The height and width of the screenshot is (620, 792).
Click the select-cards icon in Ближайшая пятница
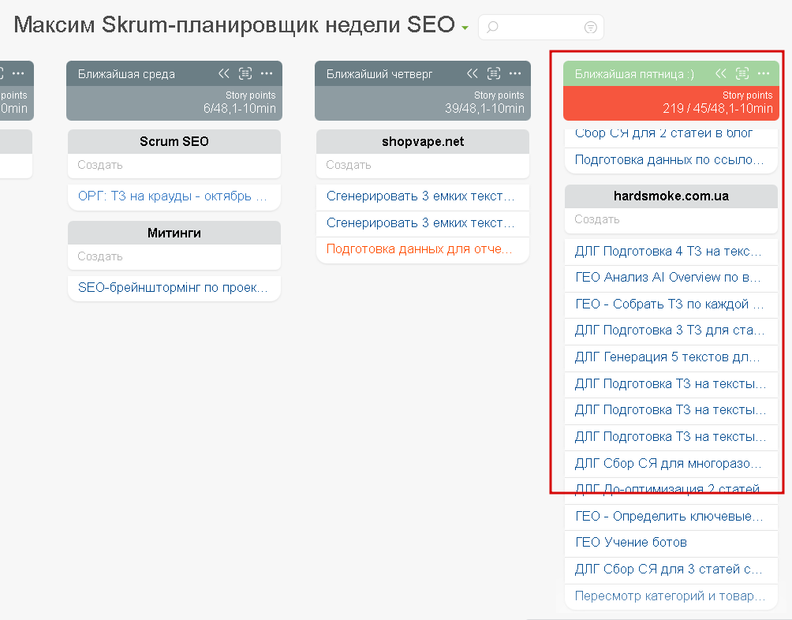742,73
